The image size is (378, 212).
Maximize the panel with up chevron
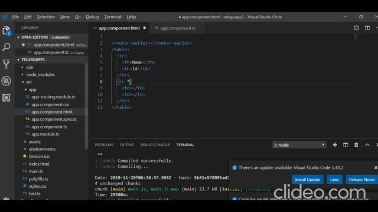tap(367, 145)
